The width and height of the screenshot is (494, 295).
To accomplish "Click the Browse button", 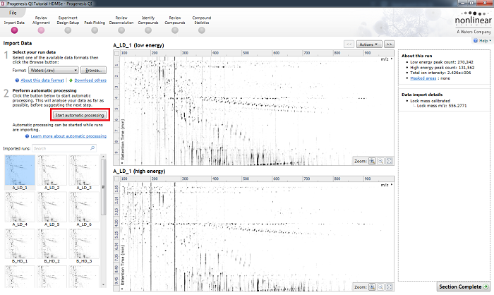I will (93, 71).
